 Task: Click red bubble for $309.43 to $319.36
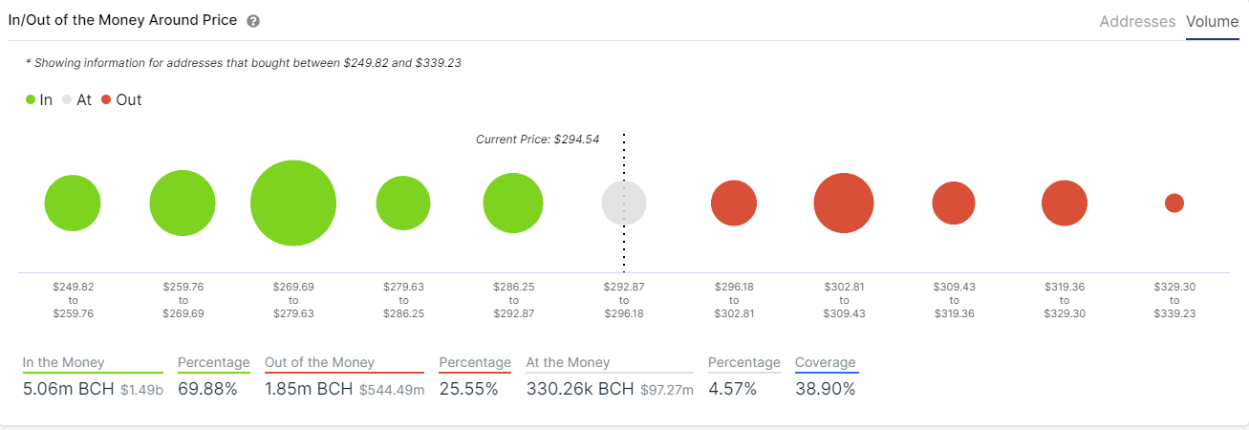coord(954,204)
